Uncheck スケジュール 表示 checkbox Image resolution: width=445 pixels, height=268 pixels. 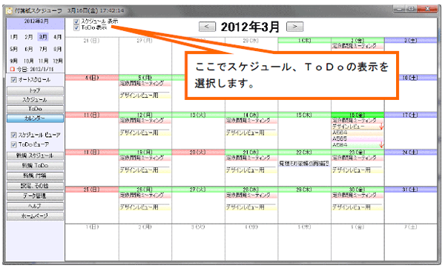pos(76,21)
